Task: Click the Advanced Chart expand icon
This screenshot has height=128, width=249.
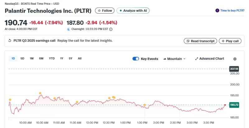Action: coord(196,59)
